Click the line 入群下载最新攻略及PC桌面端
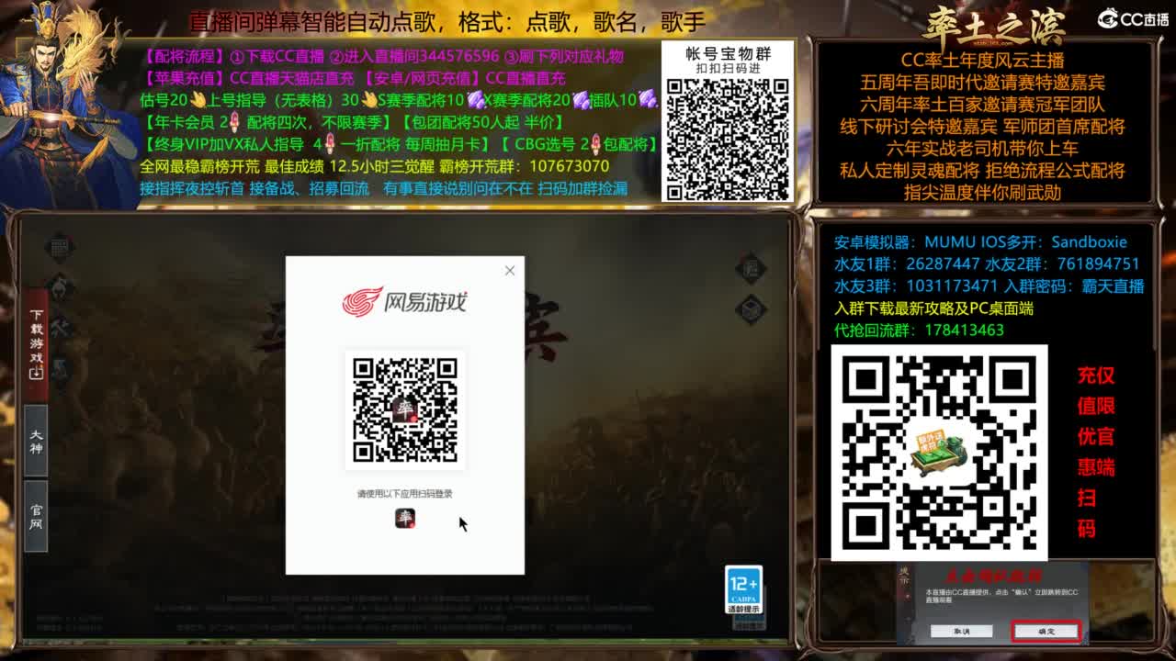 [x=933, y=308]
